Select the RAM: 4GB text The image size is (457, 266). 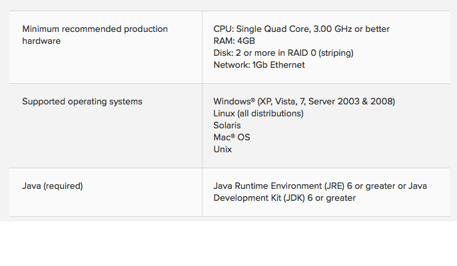coord(234,41)
